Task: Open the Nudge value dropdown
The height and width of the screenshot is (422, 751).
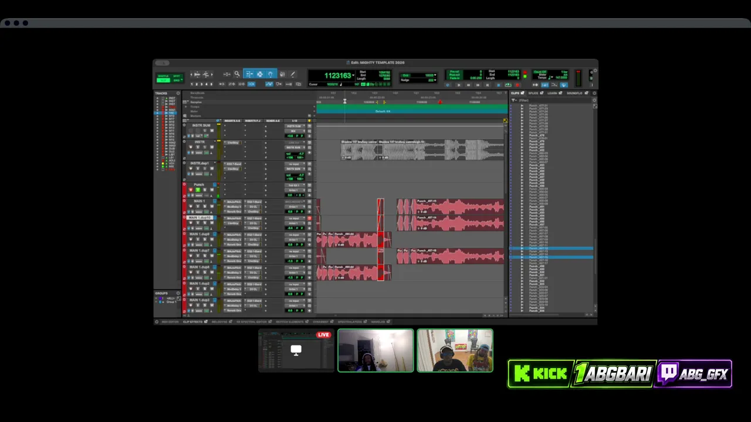Action: tap(435, 80)
